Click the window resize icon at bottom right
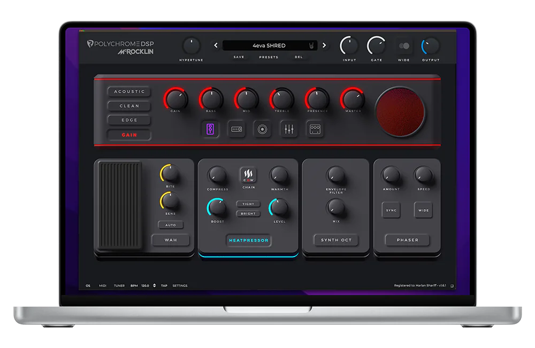 [x=452, y=286]
